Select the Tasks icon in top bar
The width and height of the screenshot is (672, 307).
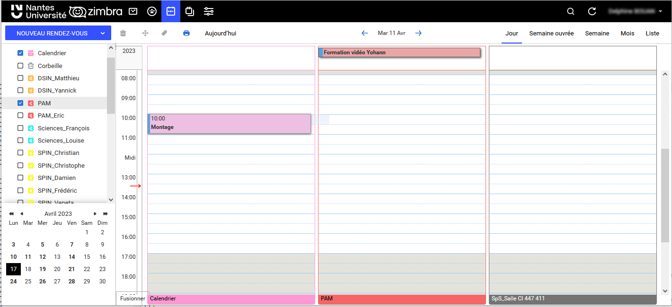click(x=189, y=11)
